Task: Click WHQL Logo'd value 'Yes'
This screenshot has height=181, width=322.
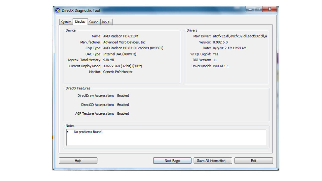Action: (216, 54)
